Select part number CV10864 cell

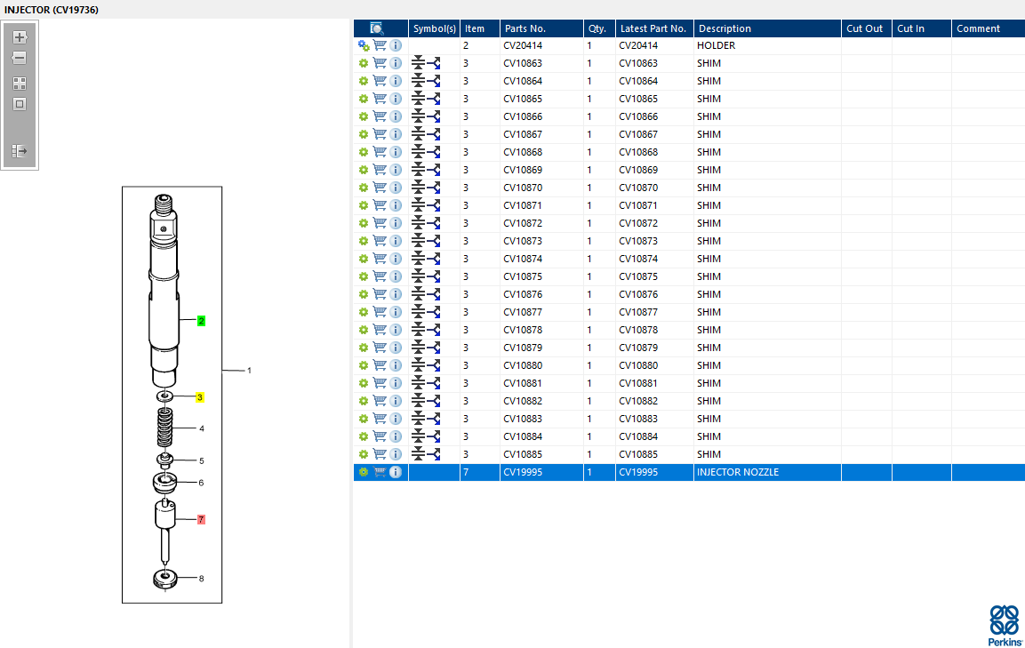pyautogui.click(x=541, y=81)
